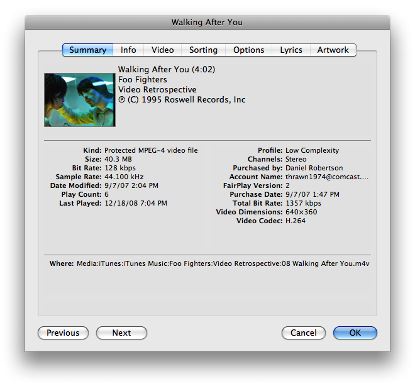Image resolution: width=415 pixels, height=386 pixels.
Task: Cancel the info dialog
Action: point(303,333)
